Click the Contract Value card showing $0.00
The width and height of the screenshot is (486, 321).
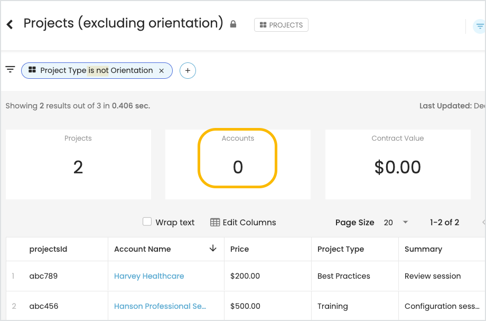coord(398,164)
